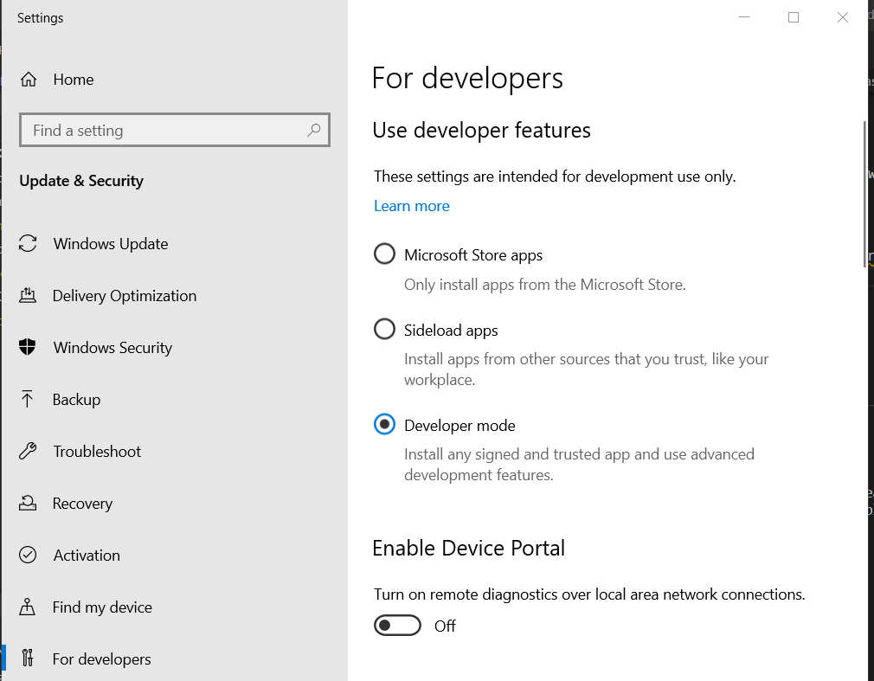Click the Backup arrow icon
Screen dimensions: 874x681
click(27, 399)
